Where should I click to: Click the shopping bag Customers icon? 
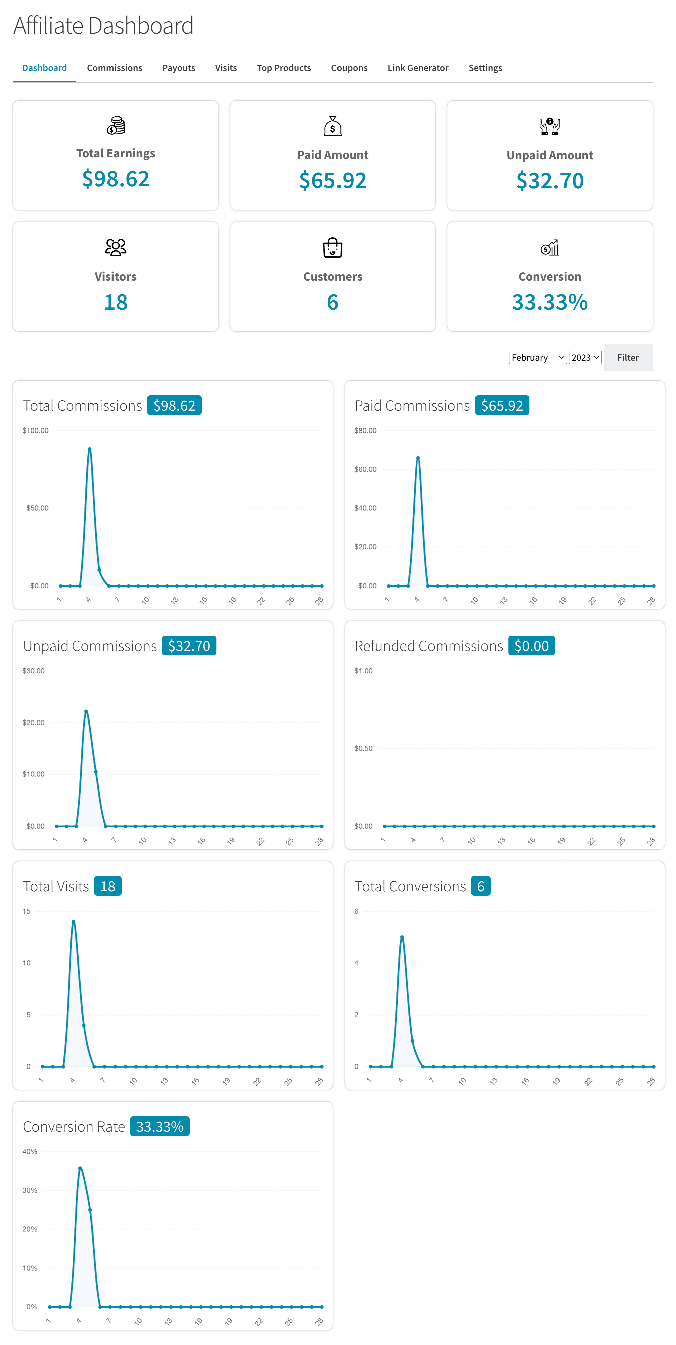coord(332,247)
